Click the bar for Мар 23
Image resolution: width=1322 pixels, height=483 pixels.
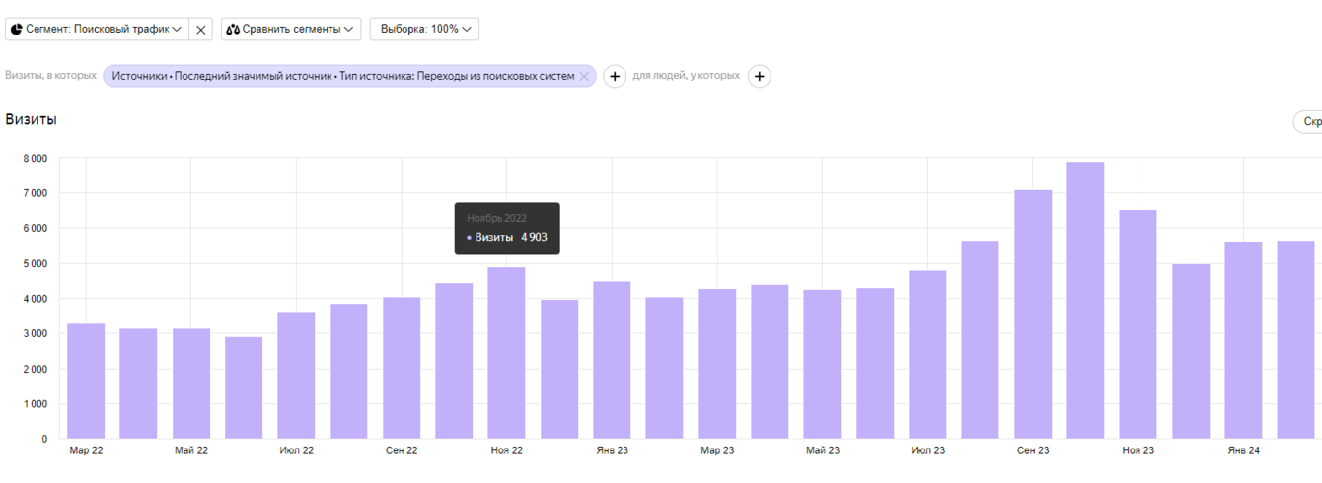click(717, 364)
